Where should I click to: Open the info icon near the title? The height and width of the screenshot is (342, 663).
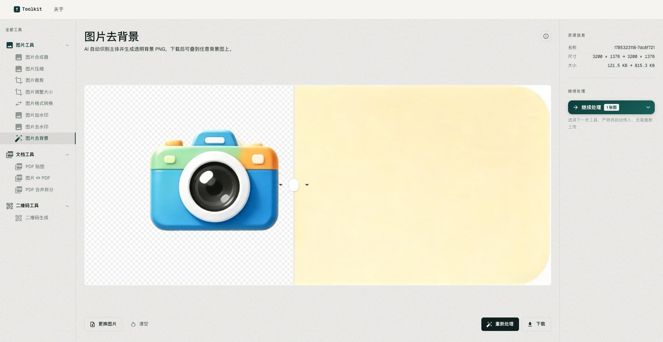tap(546, 36)
